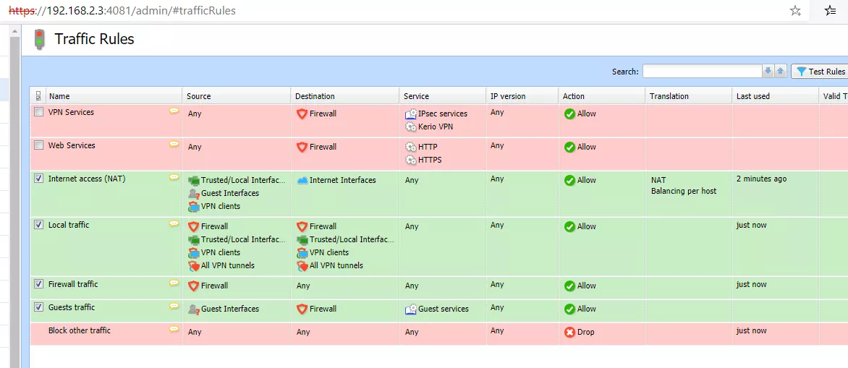Disable the Internet access (NAT) rule checkbox
This screenshot has height=368, width=848.
click(38, 179)
